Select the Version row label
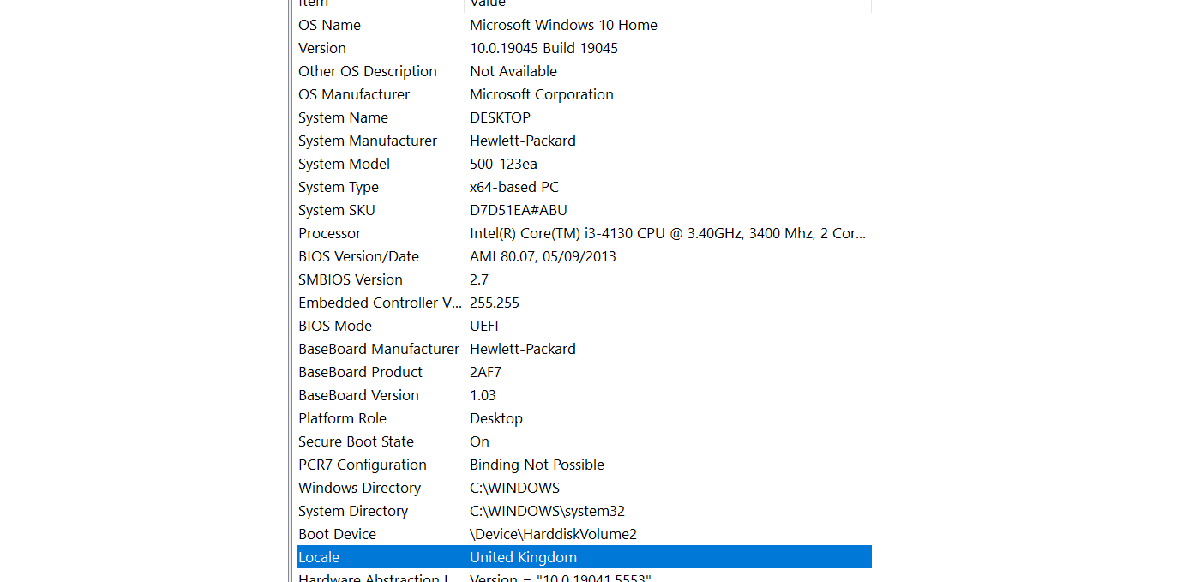Viewport: 1183px width, 582px height. 322,48
